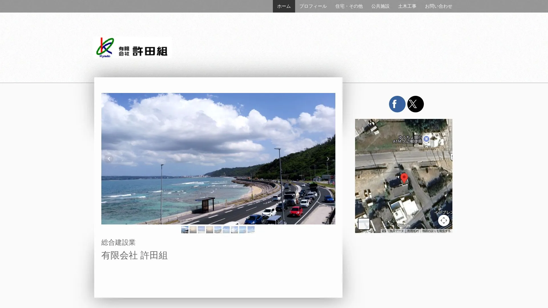Select the third slideshow thumbnail
Viewport: 548px width, 308px height.
point(201,230)
